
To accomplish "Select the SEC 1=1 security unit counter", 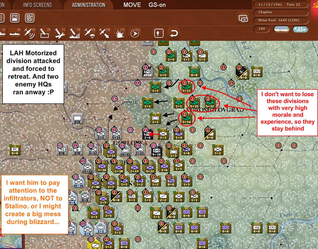I will pyautogui.click(x=132, y=197).
